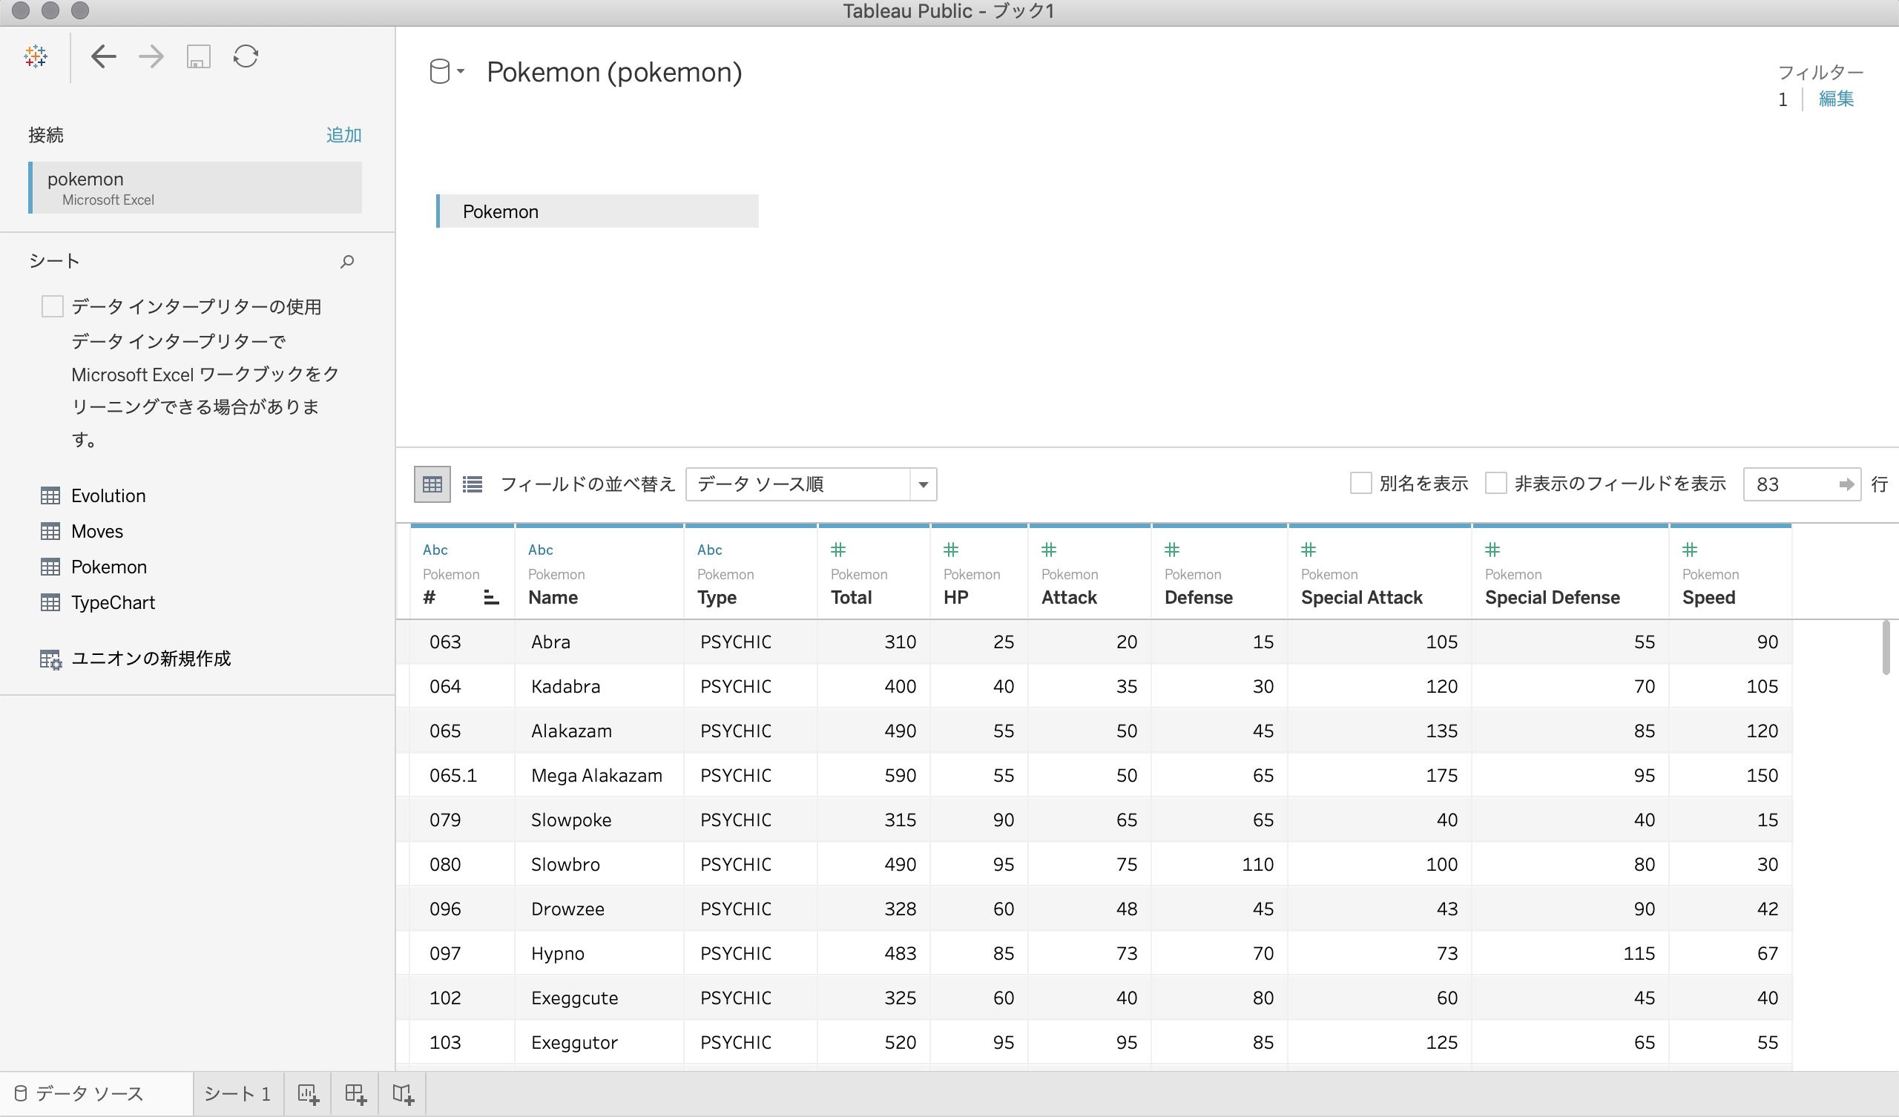Switch to data grid preview view
This screenshot has width=1899, height=1117.
pos(432,484)
